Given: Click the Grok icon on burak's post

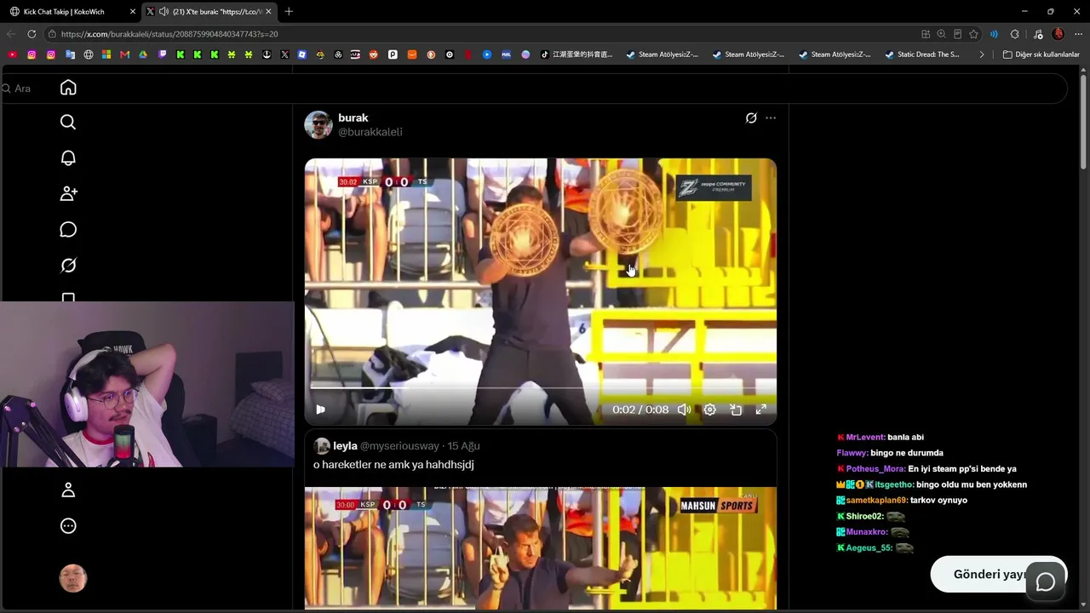Looking at the screenshot, I should click(751, 118).
